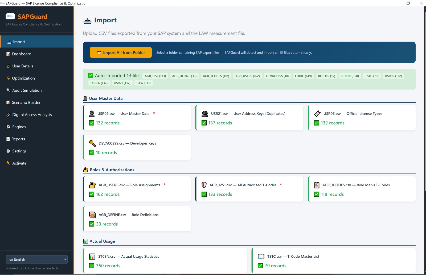
Task: Toggle the AGR_TCODES 118 records checkmark
Action: pos(317,194)
